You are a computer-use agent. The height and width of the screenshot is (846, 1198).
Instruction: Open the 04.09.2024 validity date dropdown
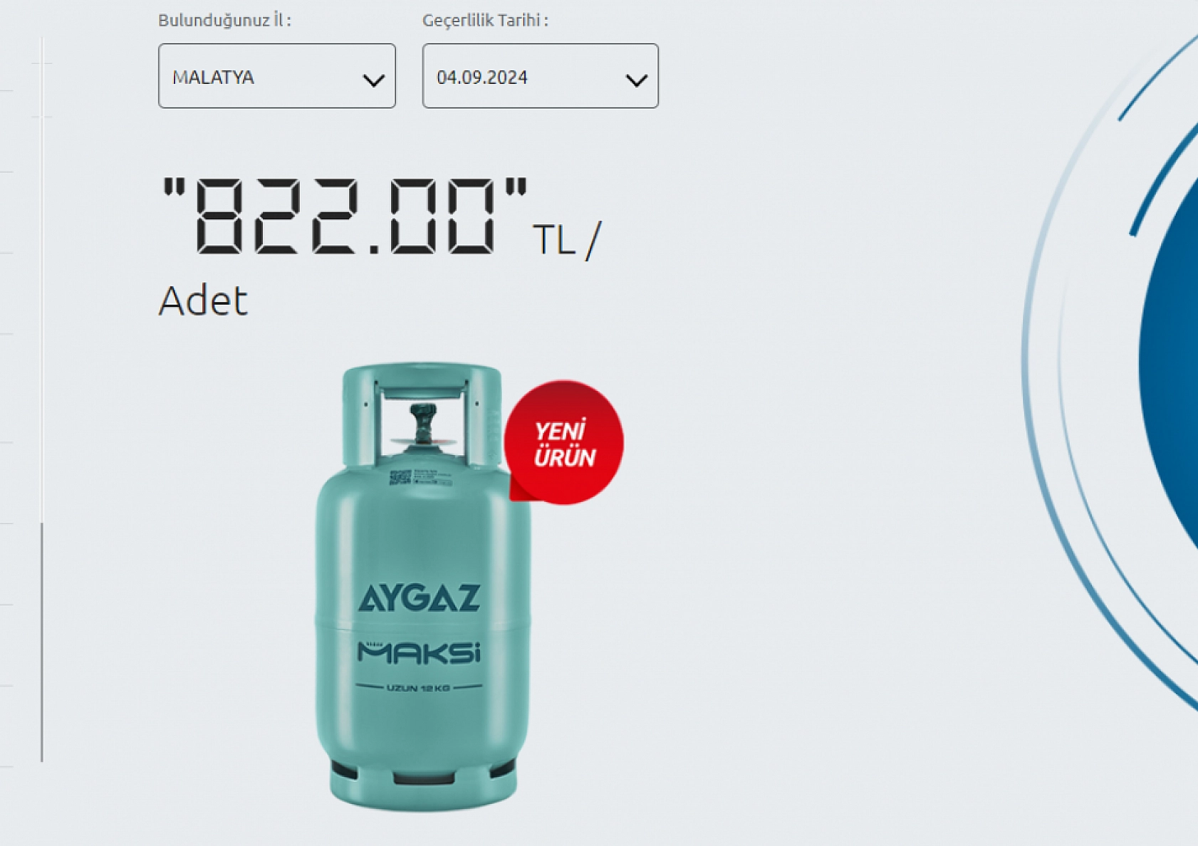(540, 75)
